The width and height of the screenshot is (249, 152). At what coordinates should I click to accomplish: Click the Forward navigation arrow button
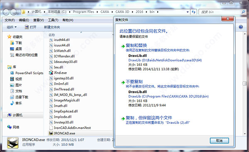pyautogui.click(x=14, y=12)
